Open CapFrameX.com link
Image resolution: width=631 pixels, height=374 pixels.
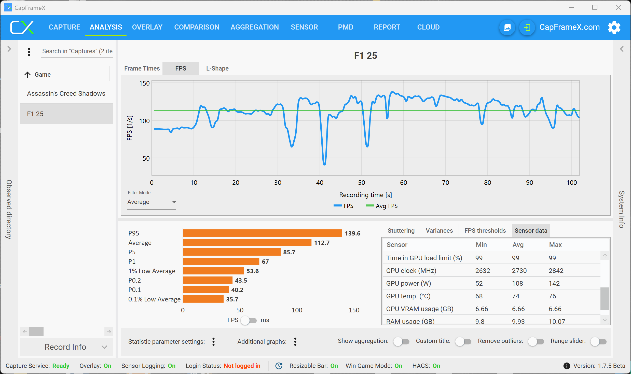[x=569, y=27]
